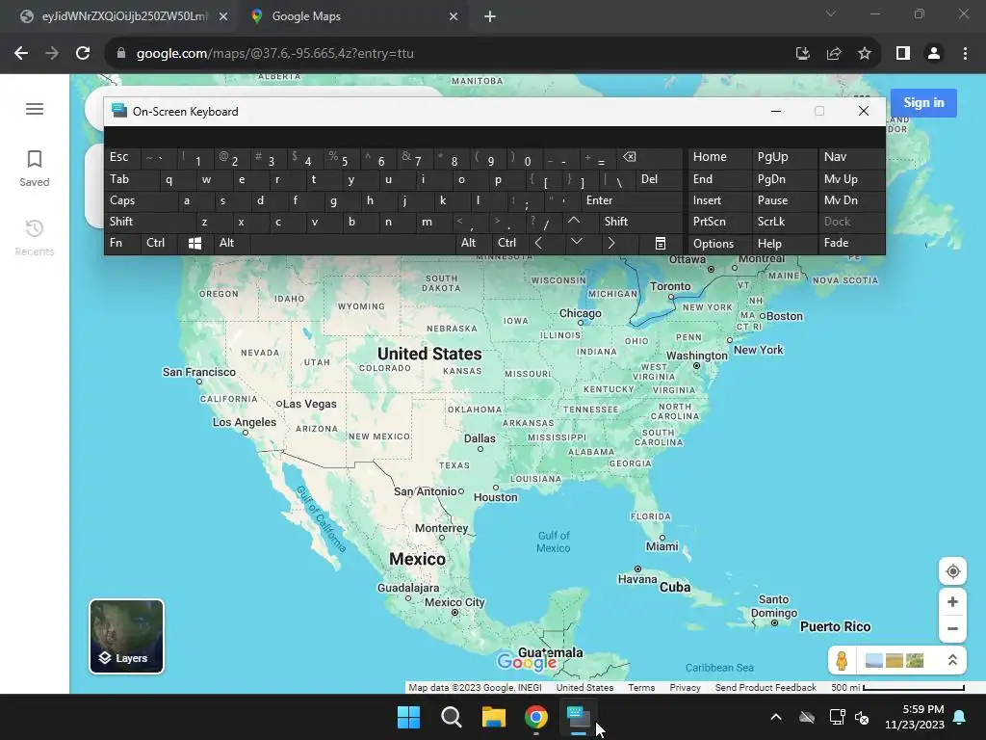Click the Chicago label on the map
986x740 pixels.
coord(581,313)
